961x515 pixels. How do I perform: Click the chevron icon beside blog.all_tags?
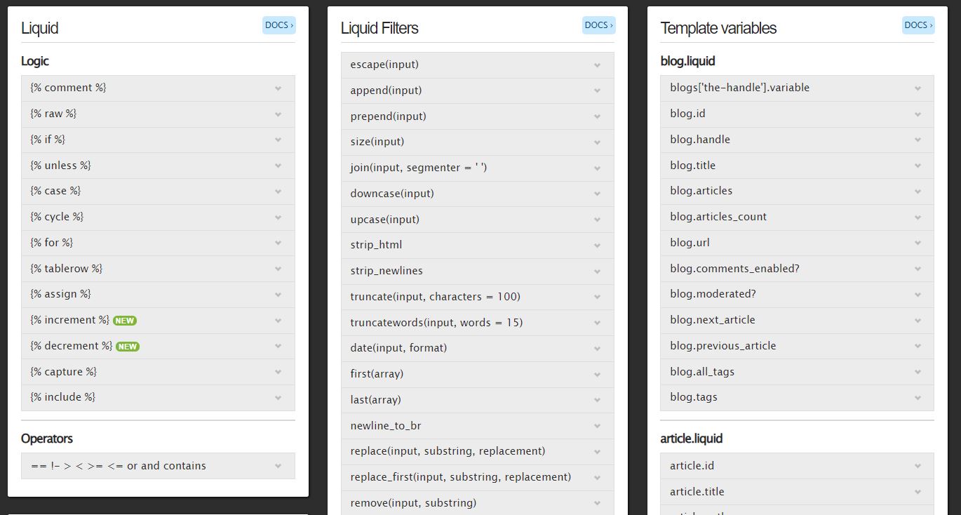[x=918, y=372]
